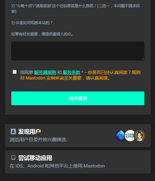
Task: Open the 尝试移动应用 heading
Action: coord(35,158)
